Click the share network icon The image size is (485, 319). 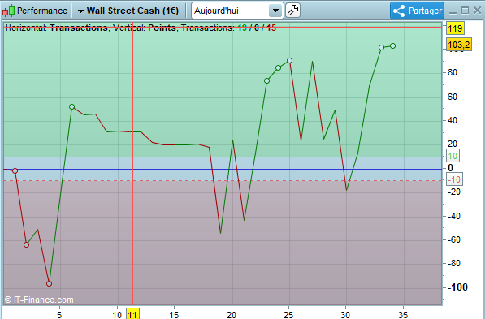(399, 11)
